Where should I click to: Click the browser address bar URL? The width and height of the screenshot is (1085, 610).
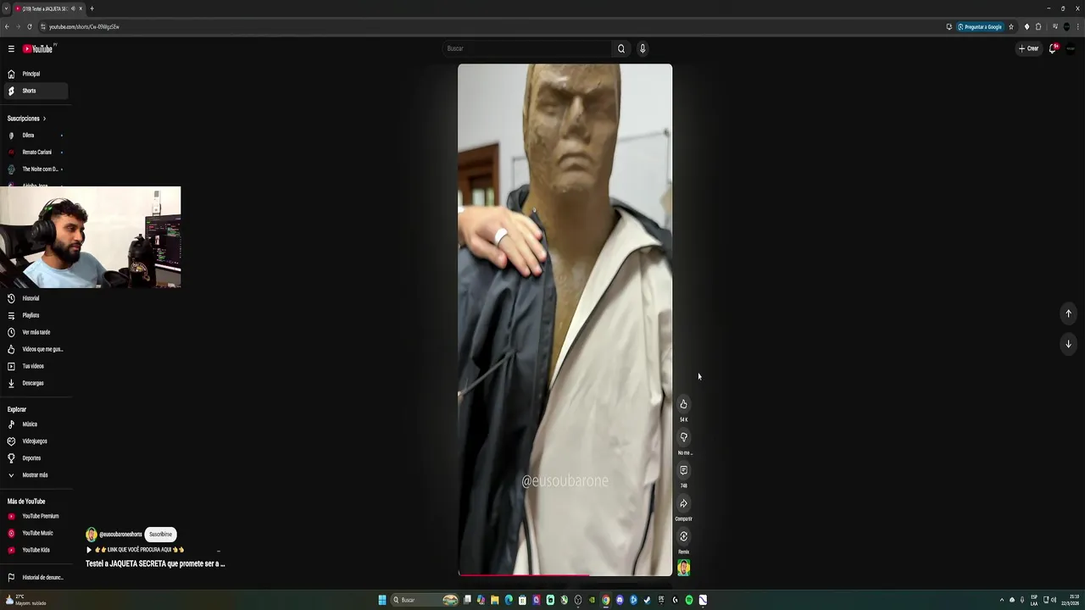click(x=84, y=26)
